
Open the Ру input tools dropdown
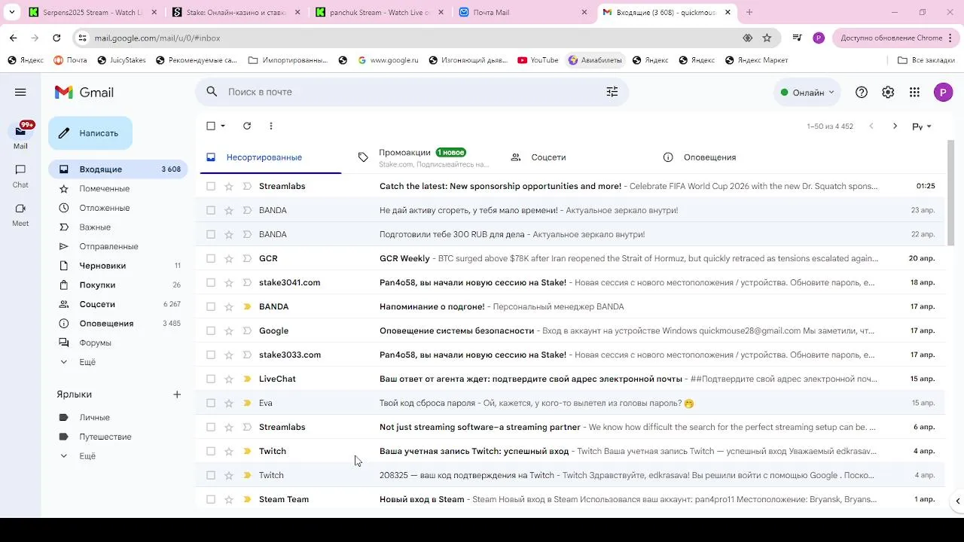click(x=923, y=126)
